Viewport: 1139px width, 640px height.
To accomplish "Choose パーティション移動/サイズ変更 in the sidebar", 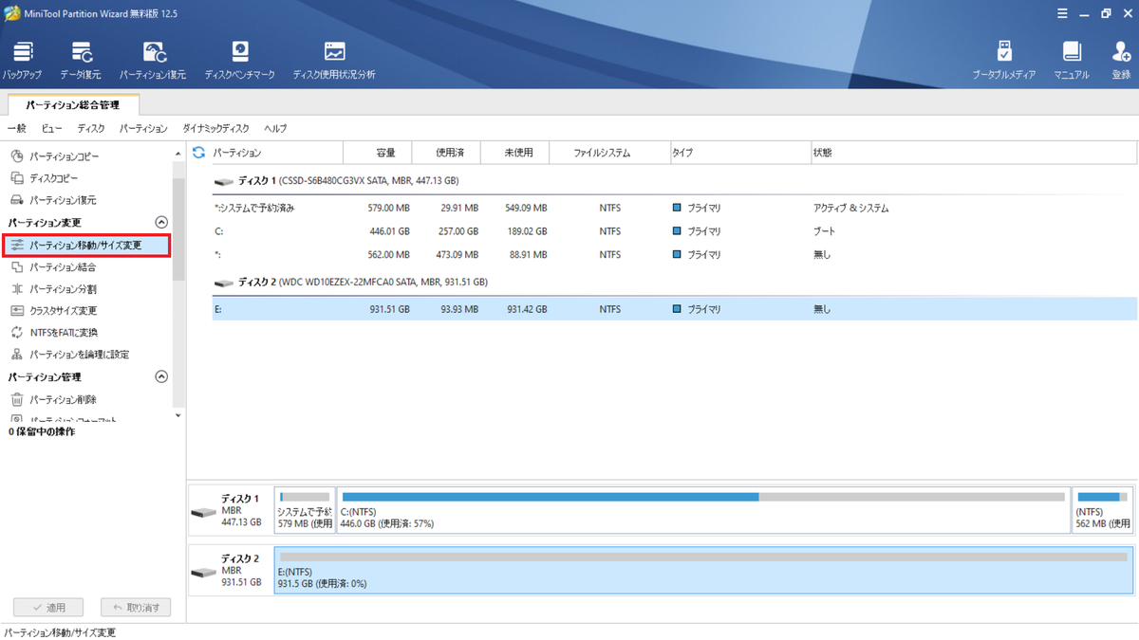I will pyautogui.click(x=86, y=246).
